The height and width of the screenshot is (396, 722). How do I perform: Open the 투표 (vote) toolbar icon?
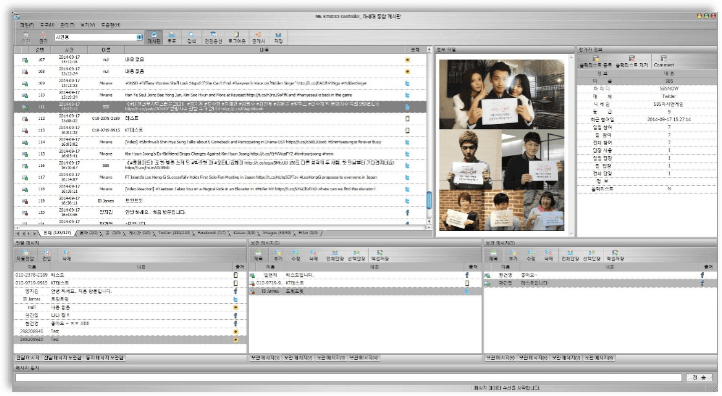(172, 37)
